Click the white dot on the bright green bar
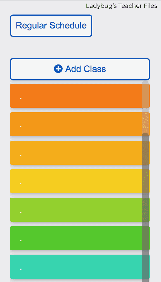Image resolution: width=161 pixels, height=282 pixels. coord(21,241)
